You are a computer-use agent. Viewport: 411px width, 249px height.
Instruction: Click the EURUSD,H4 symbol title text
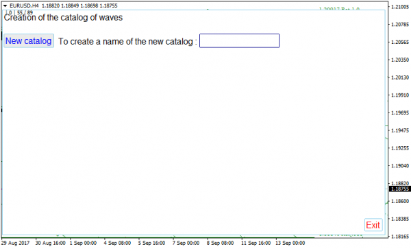pyautogui.click(x=24, y=5)
